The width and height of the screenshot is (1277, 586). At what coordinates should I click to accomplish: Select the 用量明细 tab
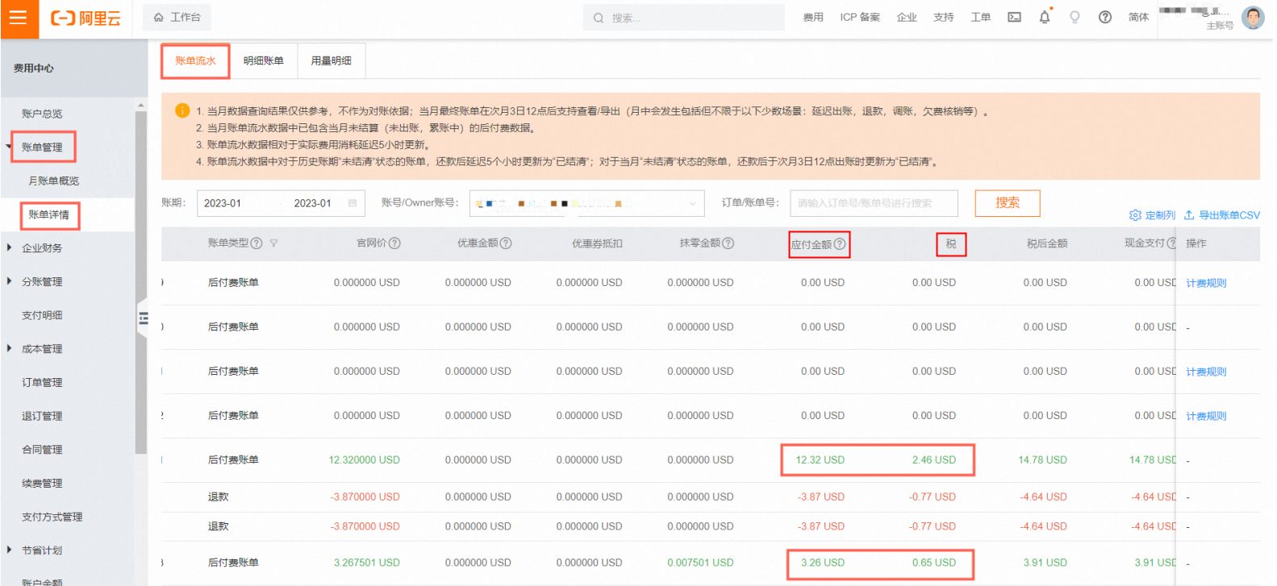(332, 61)
